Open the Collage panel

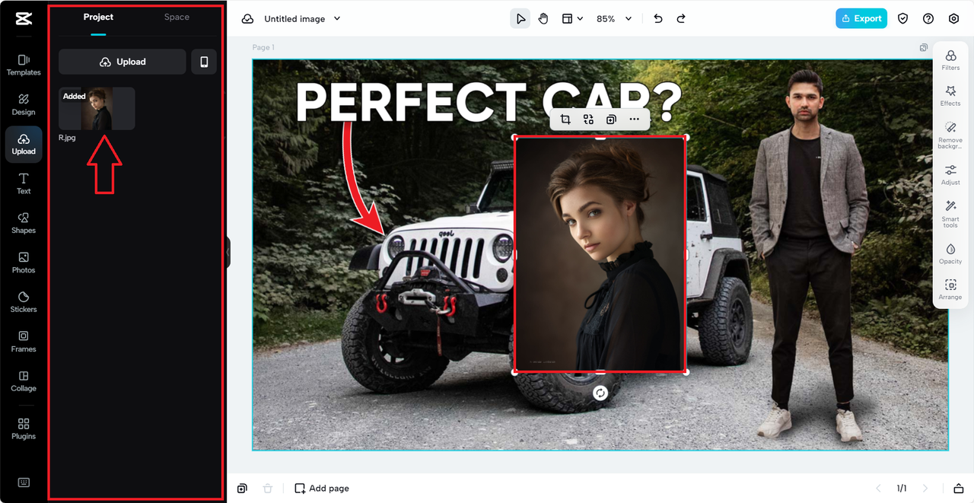tap(24, 381)
